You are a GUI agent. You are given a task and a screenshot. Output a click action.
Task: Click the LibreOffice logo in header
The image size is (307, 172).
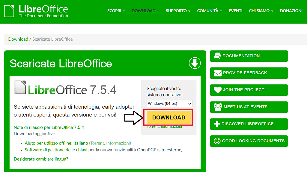[36, 11]
